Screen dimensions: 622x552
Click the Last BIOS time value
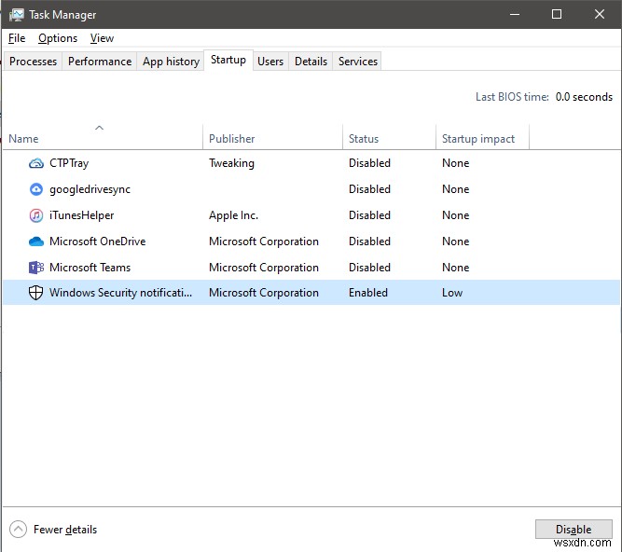pyautogui.click(x=584, y=97)
